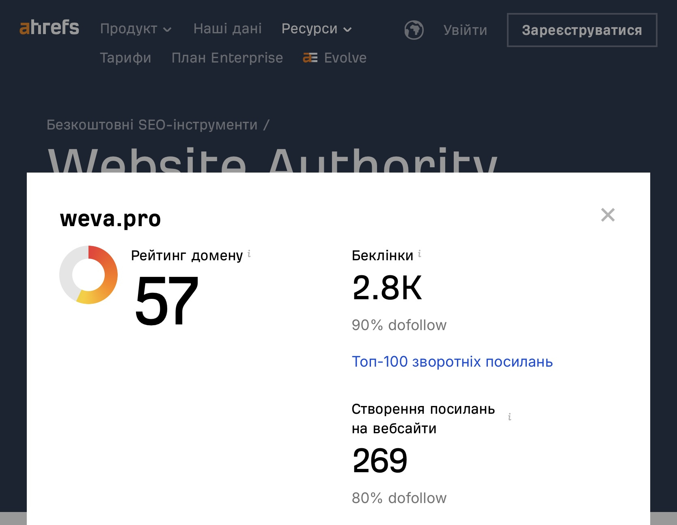Open the language globe icon

(x=414, y=30)
